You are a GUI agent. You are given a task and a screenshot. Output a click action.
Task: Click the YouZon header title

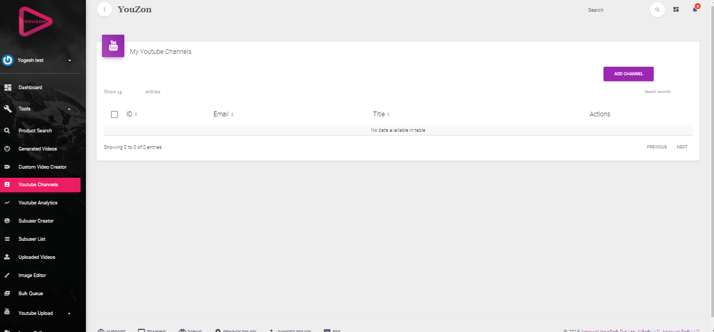click(x=134, y=10)
